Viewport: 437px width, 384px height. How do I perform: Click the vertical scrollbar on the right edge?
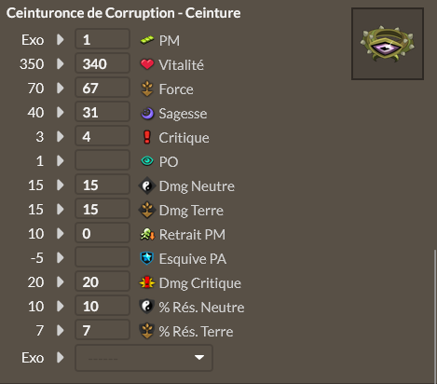[x=435, y=316]
